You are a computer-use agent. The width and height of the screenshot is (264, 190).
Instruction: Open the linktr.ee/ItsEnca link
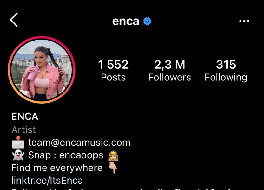[47, 180]
